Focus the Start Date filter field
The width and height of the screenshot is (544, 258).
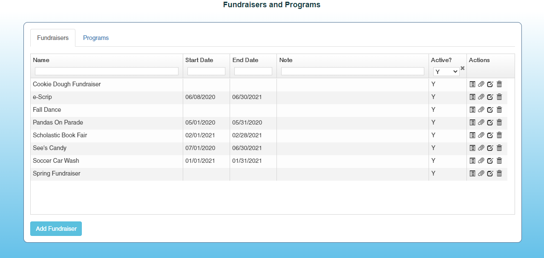(206, 71)
